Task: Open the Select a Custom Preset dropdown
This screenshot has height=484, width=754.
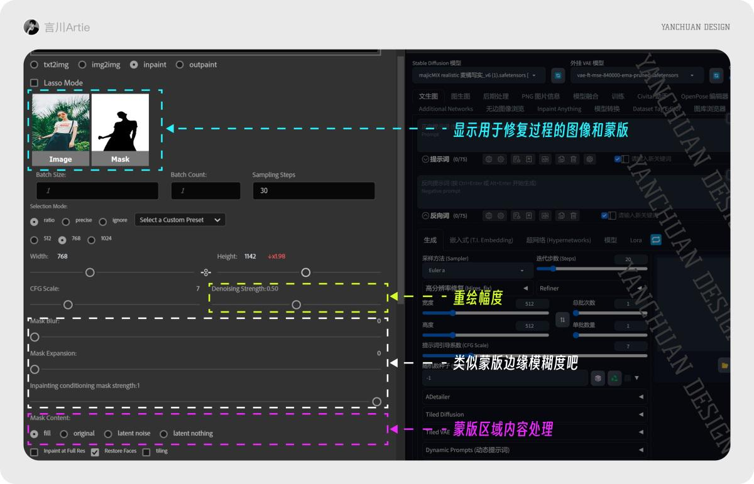Action: [180, 220]
